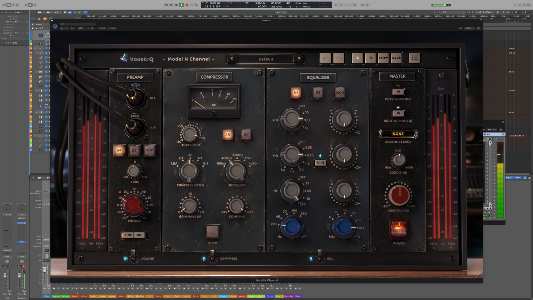Click the plugin undo arrow button
Viewport: 533px width, 300px height.
click(x=326, y=58)
